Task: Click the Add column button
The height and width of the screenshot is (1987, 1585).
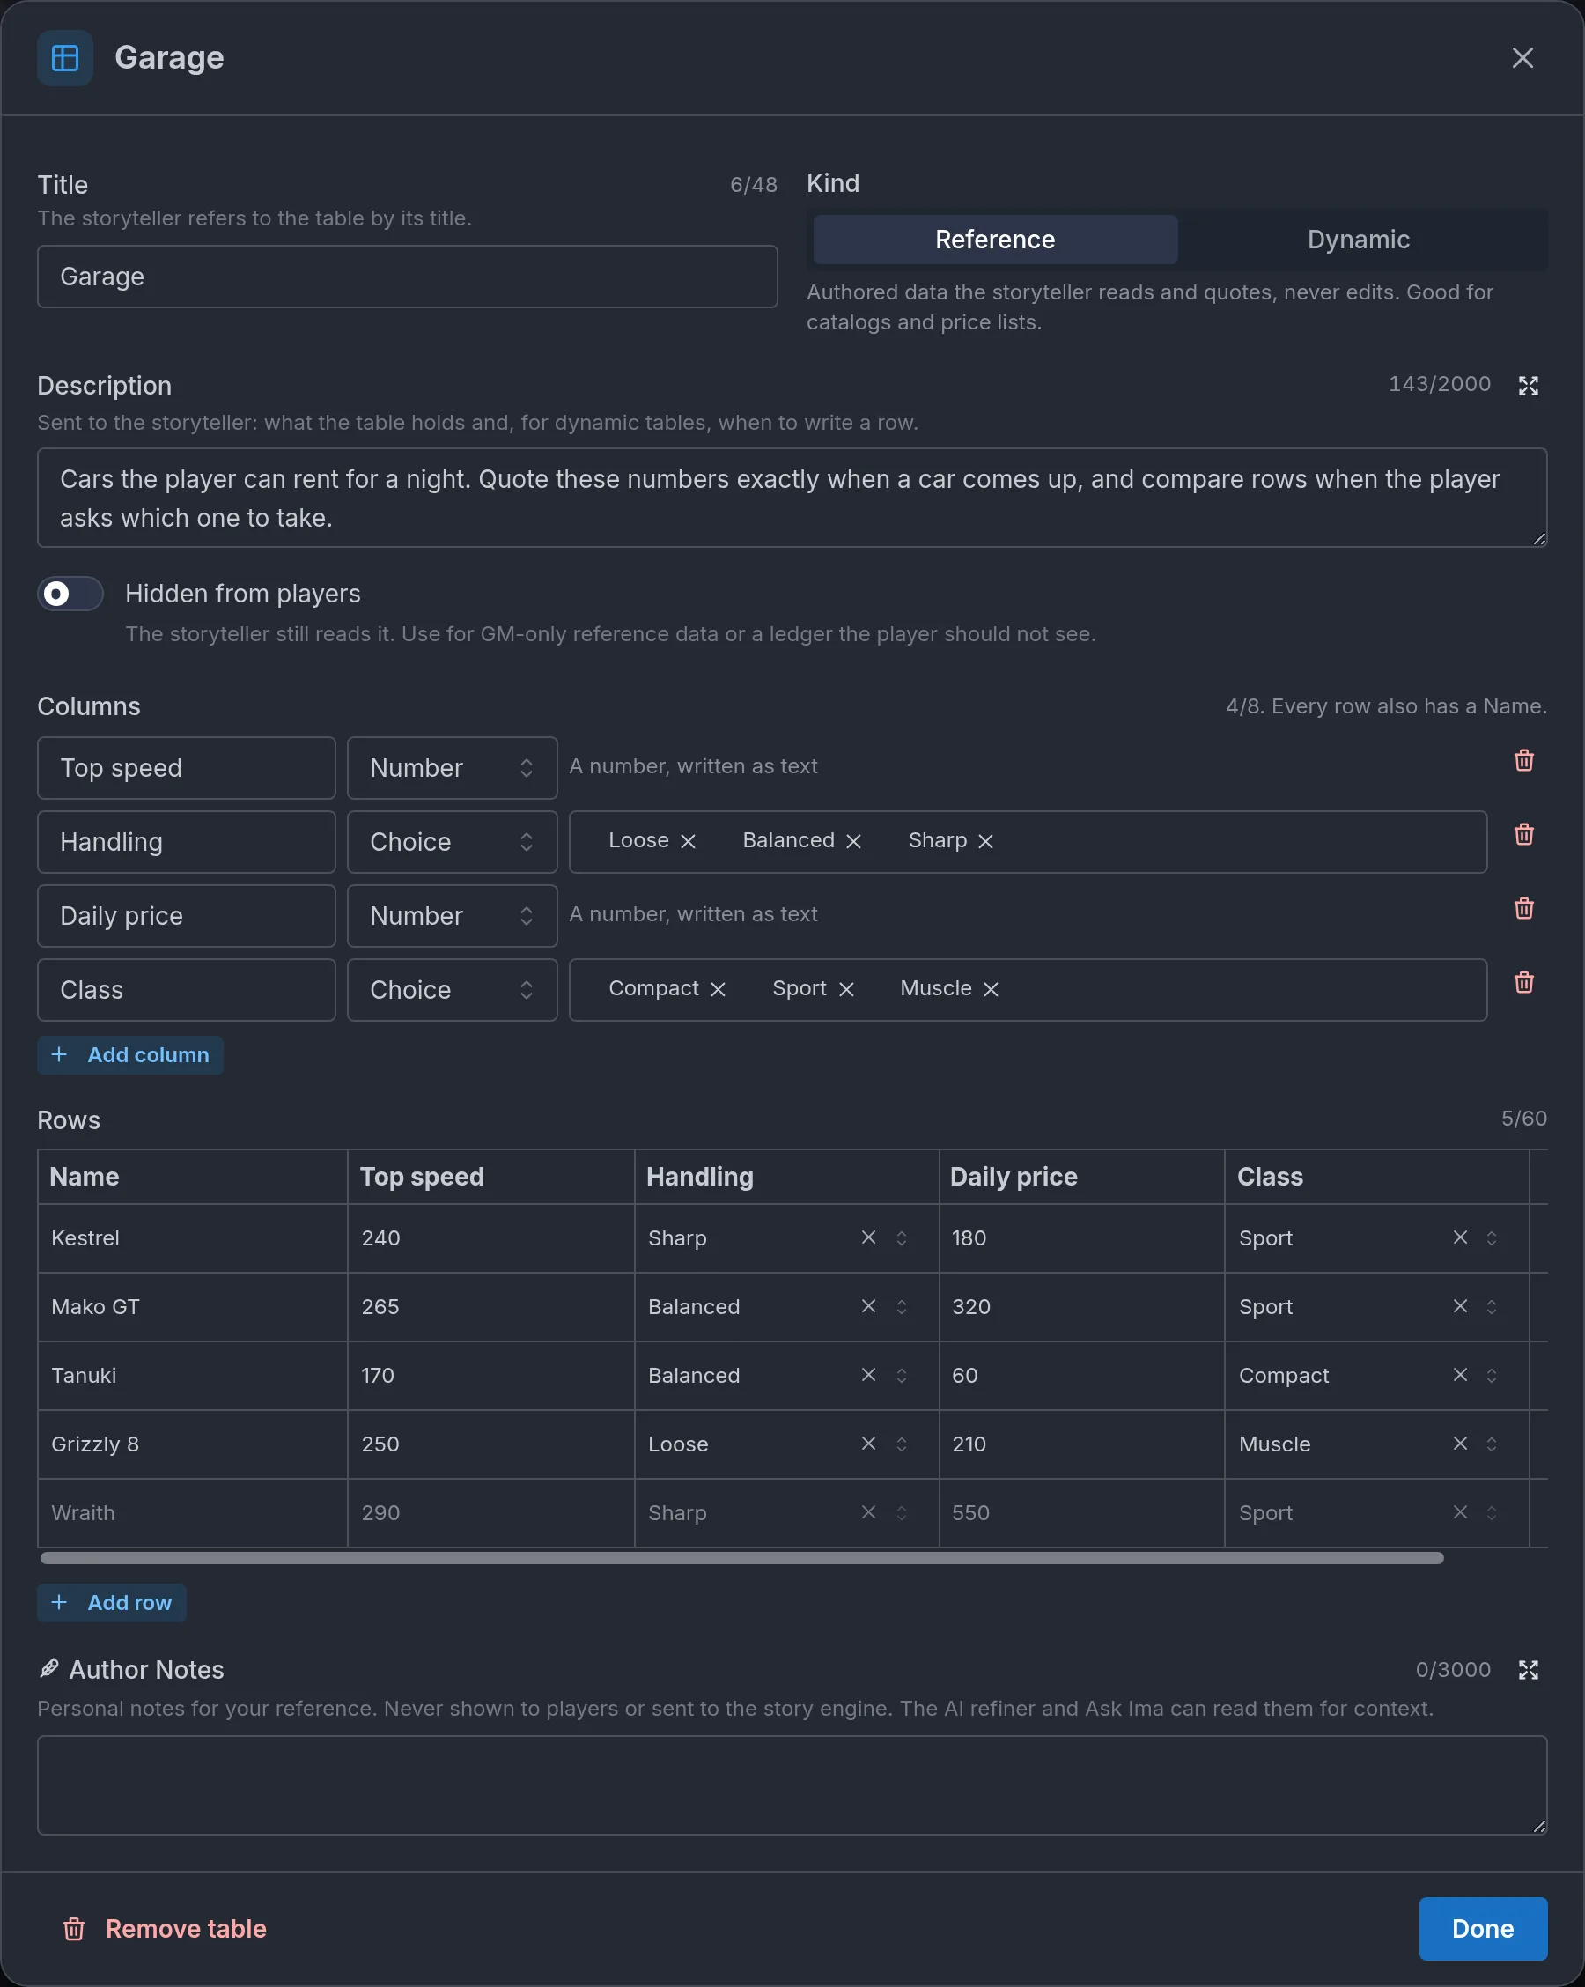Action: [130, 1054]
